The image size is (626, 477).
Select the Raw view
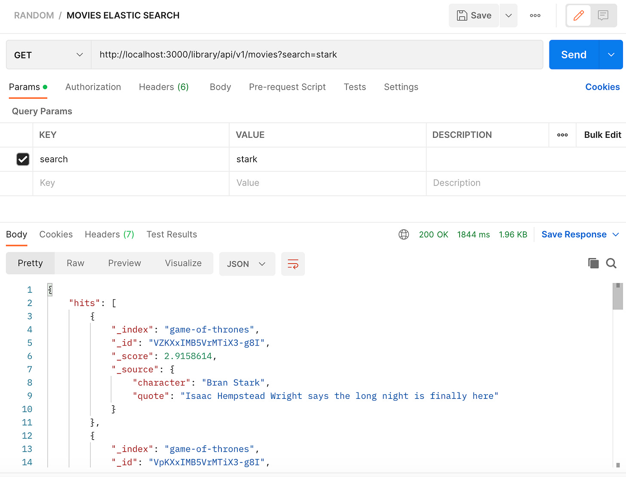tap(75, 264)
